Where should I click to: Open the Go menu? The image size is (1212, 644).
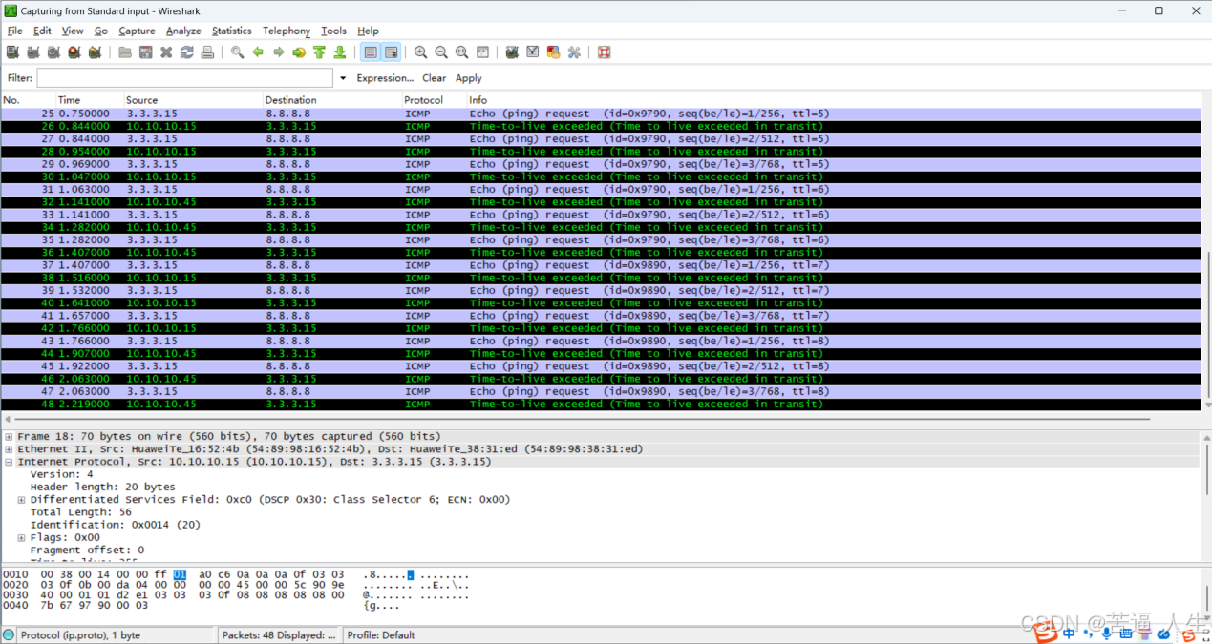[x=101, y=31]
